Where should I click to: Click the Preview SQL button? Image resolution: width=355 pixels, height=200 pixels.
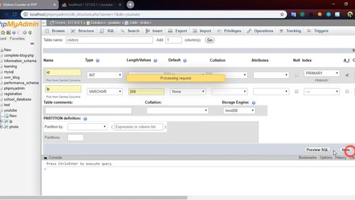317,150
